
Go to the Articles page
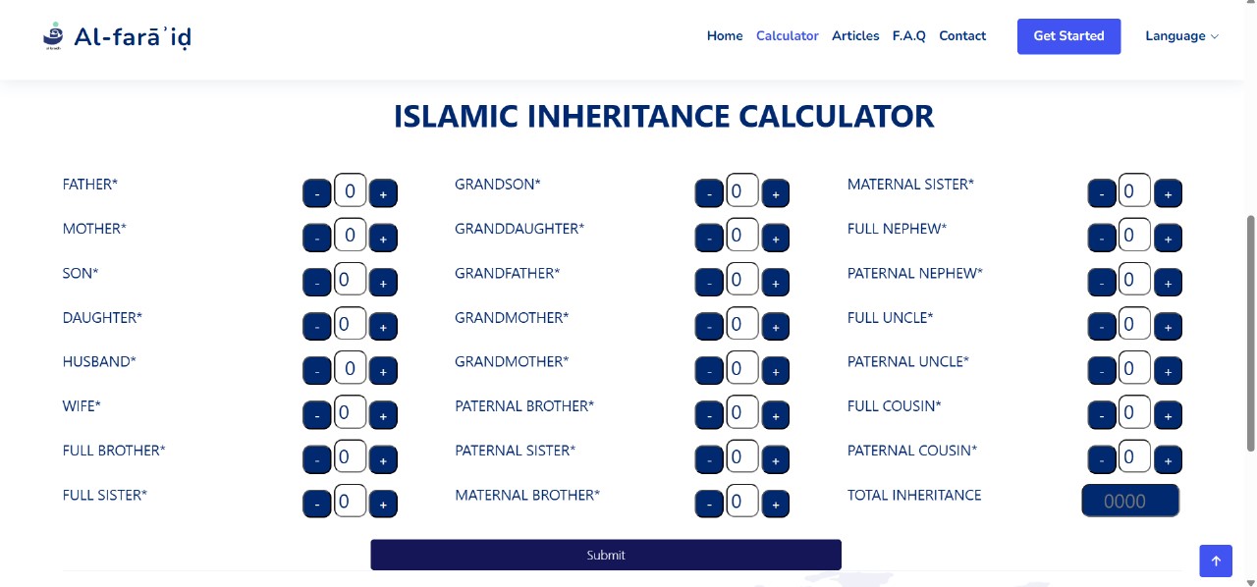855,36
